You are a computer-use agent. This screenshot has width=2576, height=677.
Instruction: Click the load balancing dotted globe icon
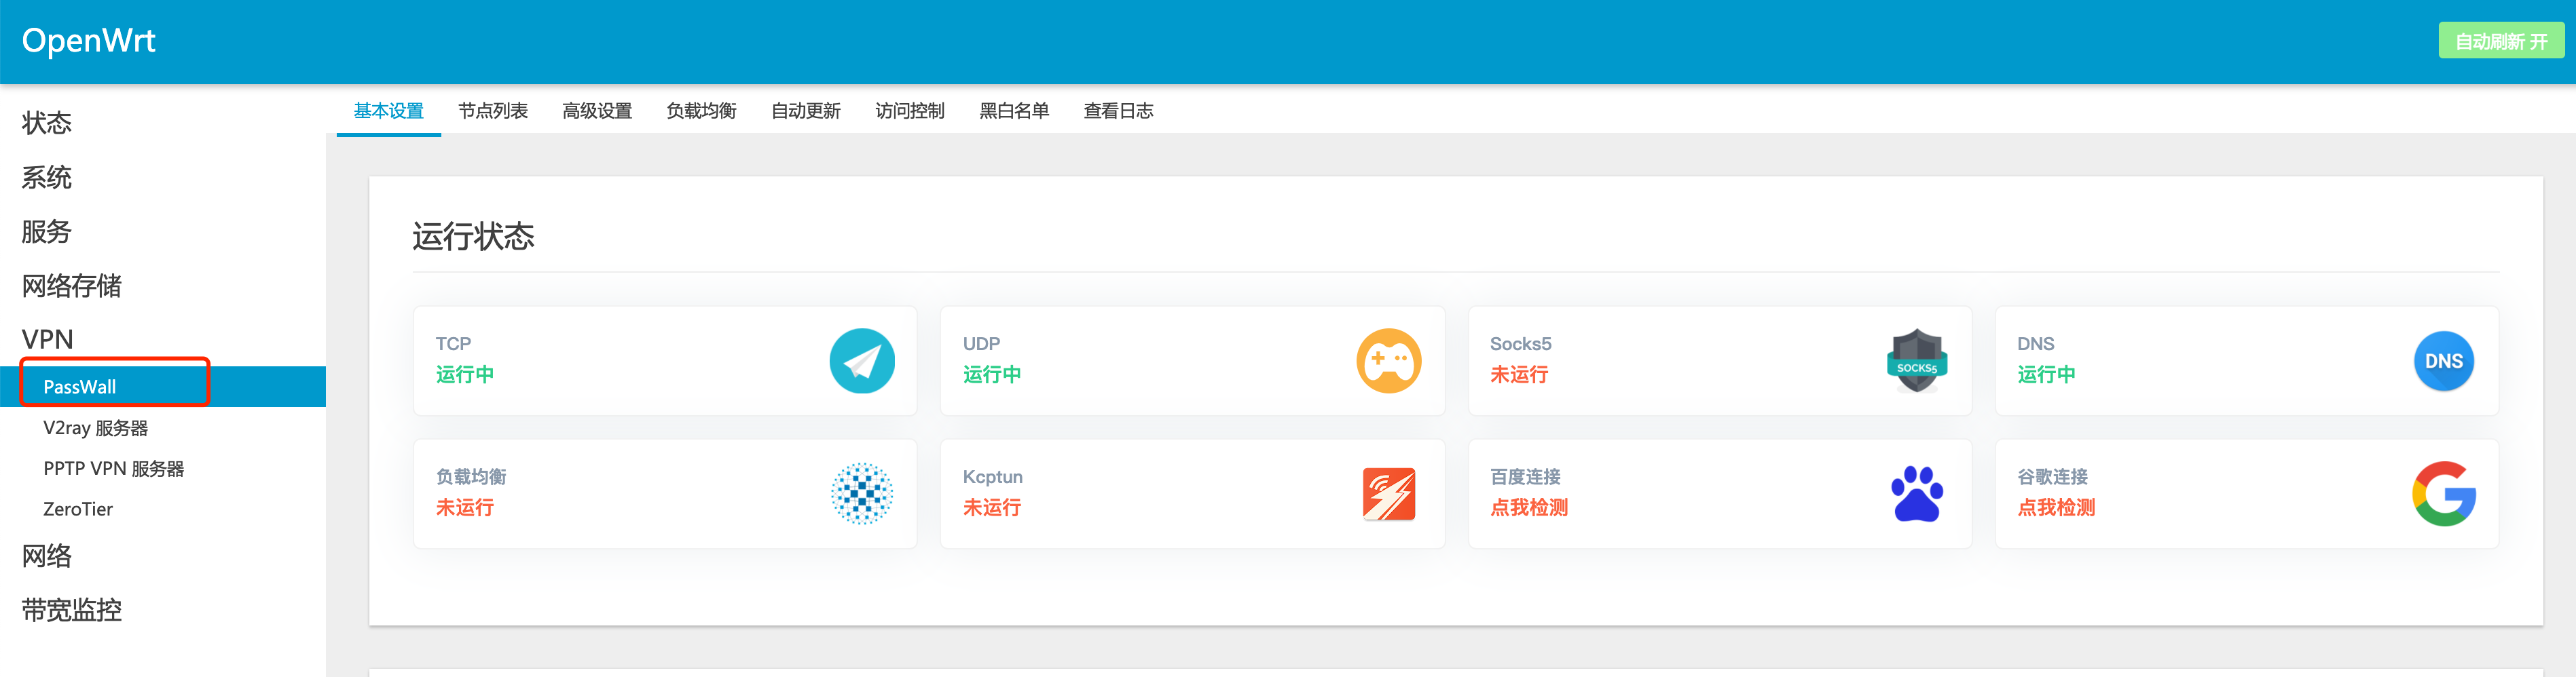tap(861, 493)
